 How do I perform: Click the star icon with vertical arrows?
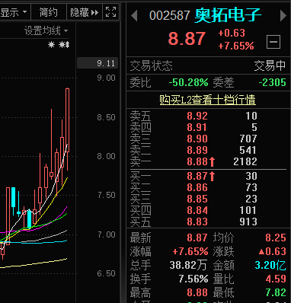coord(64,45)
